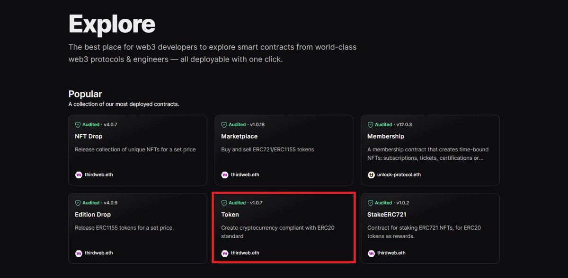Click 'A collection of our most deployed contracts' subtitle
The width and height of the screenshot is (568, 278).
124,104
